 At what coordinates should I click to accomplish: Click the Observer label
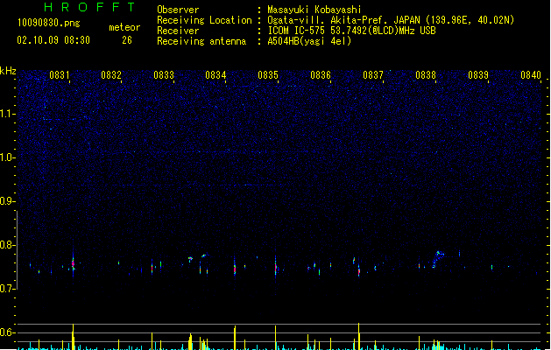click(178, 10)
